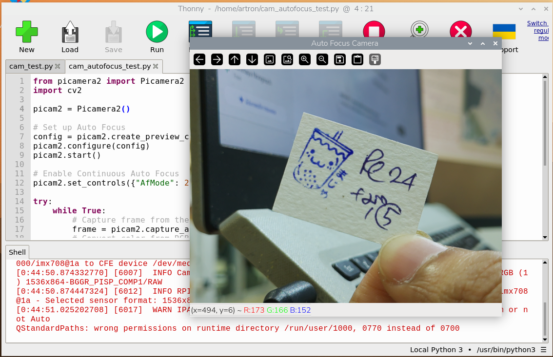
Task: Save the current camera image
Action: tap(340, 59)
